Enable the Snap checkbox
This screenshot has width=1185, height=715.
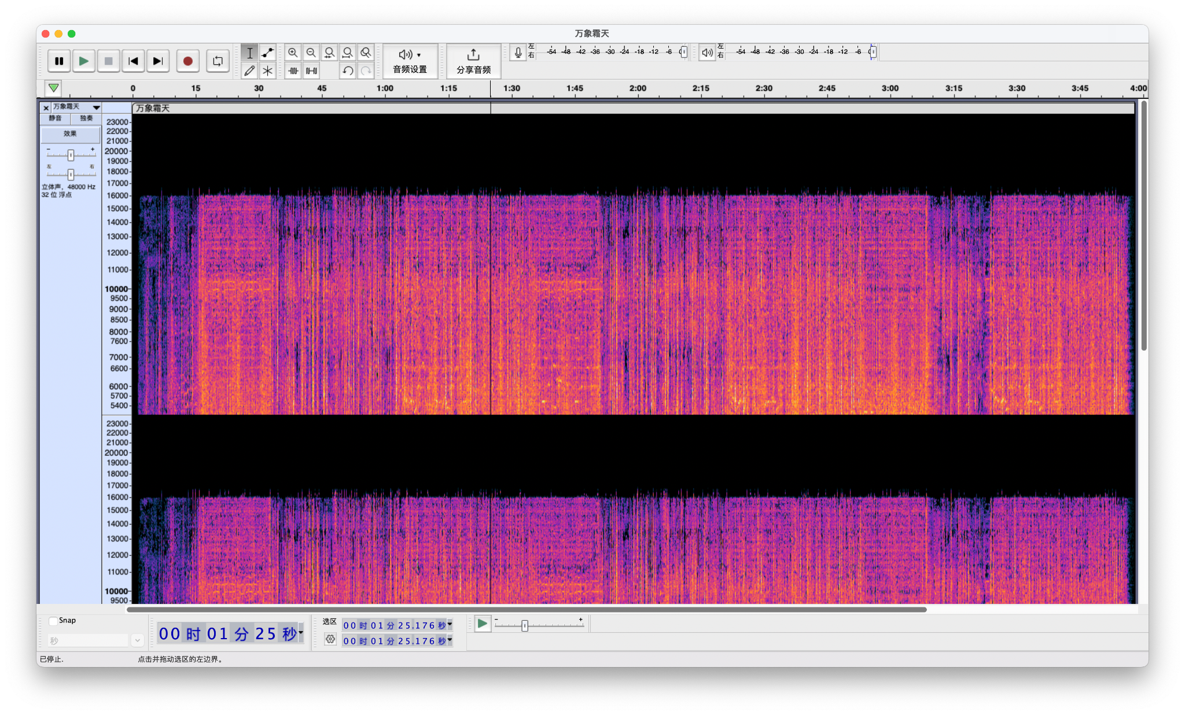53,621
